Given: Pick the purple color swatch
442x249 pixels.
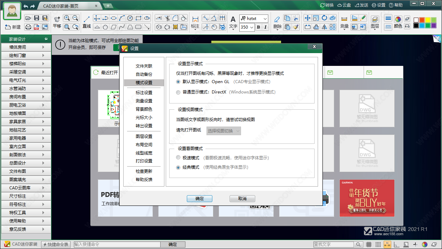Looking at the screenshot, I should pos(434,26).
